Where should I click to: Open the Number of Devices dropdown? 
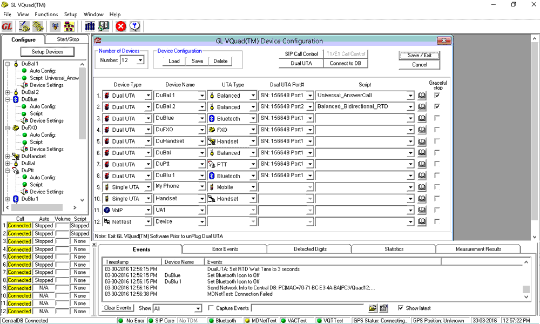(140, 60)
